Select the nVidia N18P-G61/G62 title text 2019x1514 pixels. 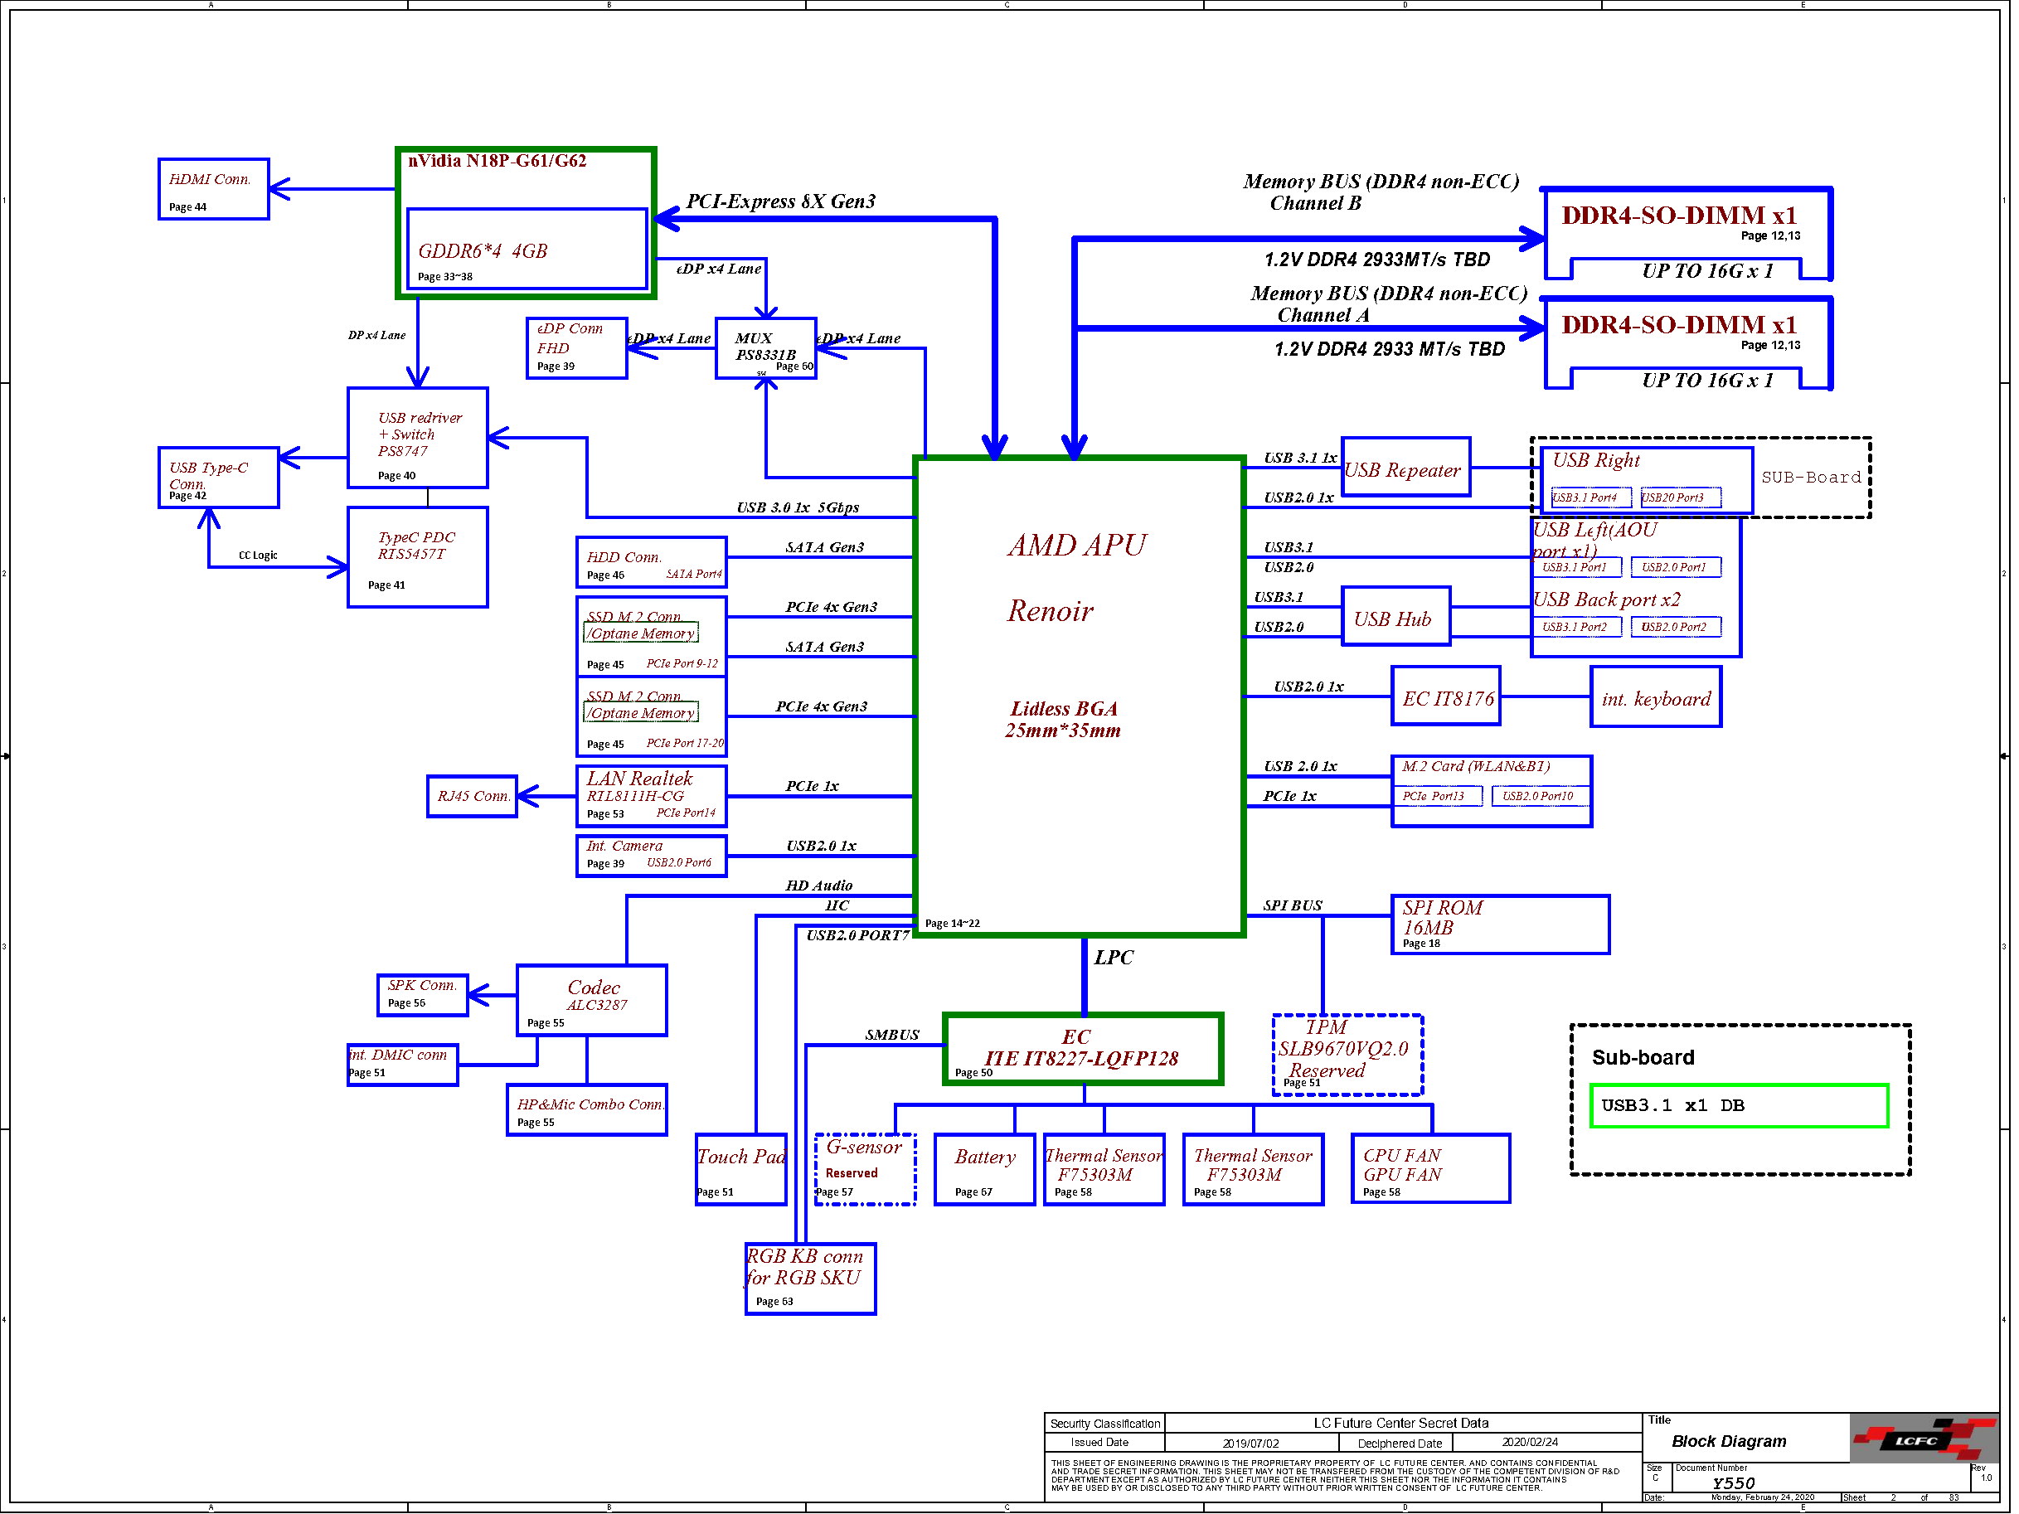tap(497, 162)
